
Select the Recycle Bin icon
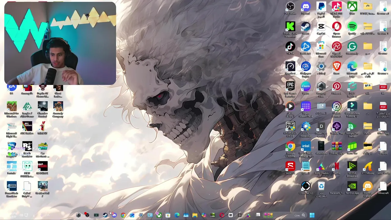321,190
